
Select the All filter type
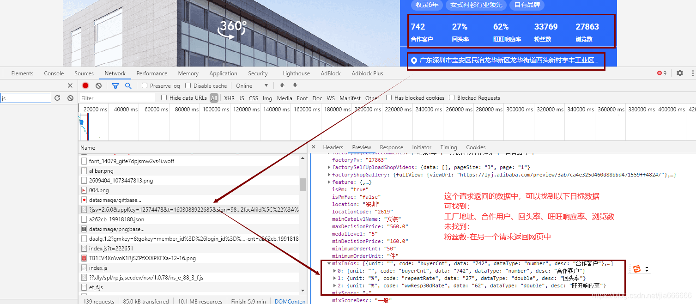pos(214,98)
